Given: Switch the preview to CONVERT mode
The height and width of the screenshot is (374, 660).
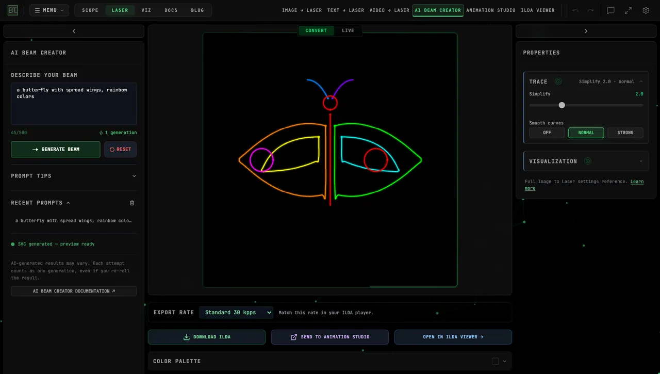Looking at the screenshot, I should pos(316,30).
